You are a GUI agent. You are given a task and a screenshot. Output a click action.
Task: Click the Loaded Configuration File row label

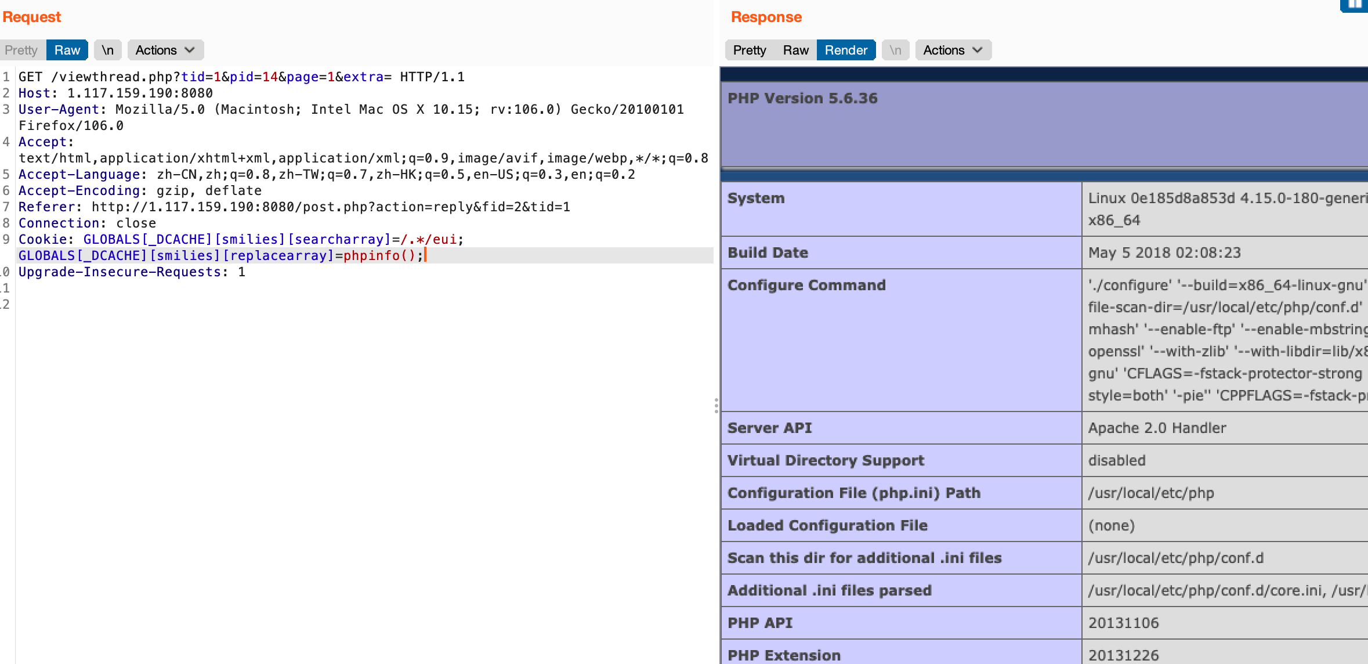pos(827,526)
